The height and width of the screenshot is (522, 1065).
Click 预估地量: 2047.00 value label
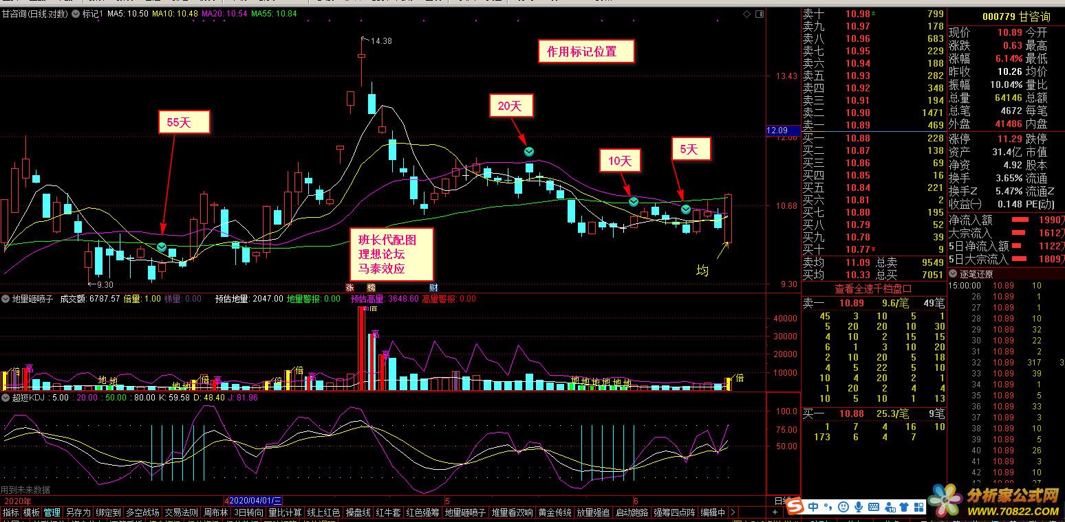pos(248,299)
